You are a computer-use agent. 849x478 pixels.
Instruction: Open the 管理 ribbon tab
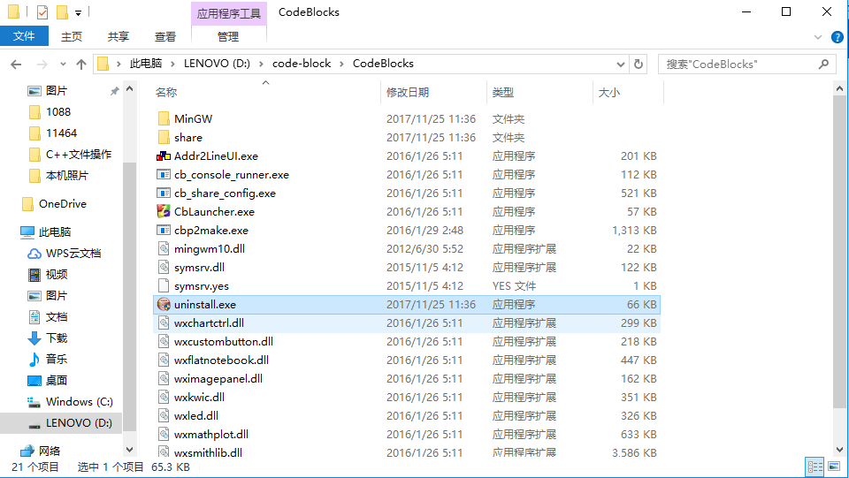coord(228,36)
